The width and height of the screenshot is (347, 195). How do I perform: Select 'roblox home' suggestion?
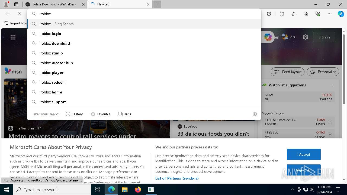(x=144, y=92)
